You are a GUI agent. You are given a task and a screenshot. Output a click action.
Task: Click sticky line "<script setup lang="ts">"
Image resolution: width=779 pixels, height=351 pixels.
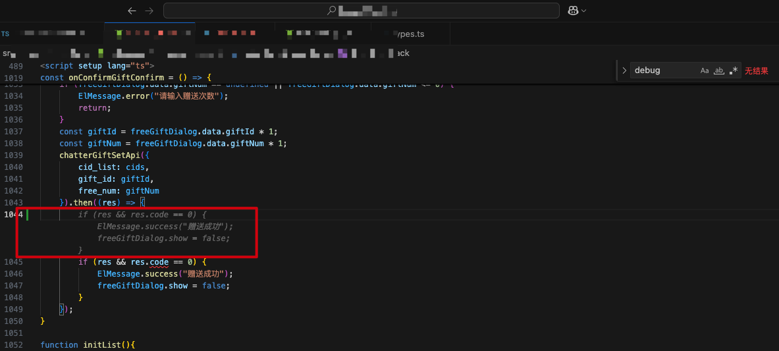(x=97, y=66)
